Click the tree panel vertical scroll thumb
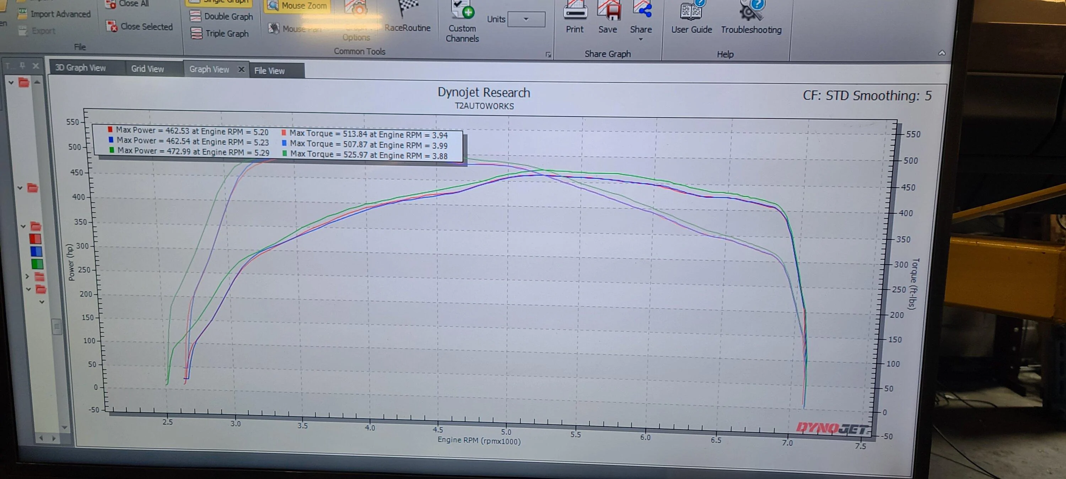This screenshot has height=479, width=1066. point(57,326)
